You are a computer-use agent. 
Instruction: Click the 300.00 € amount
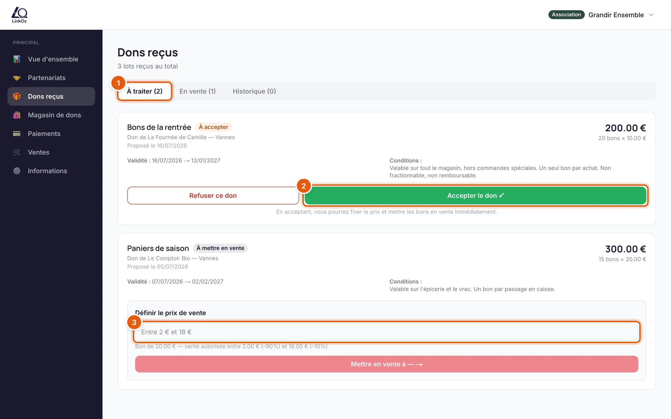pyautogui.click(x=625, y=249)
